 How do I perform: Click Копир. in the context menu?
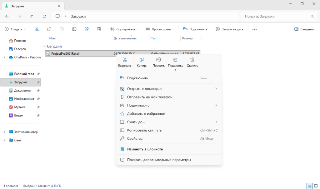click(x=142, y=62)
